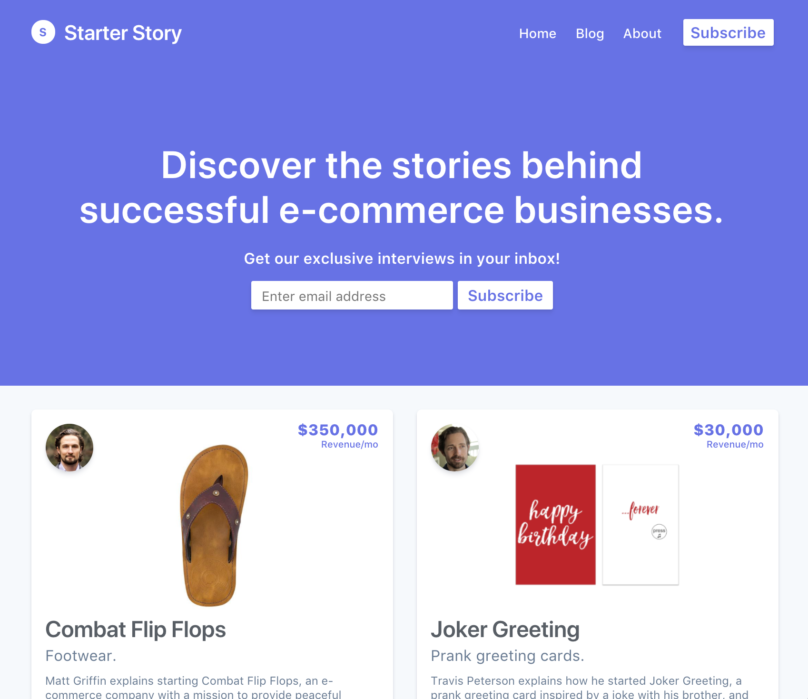Image resolution: width=808 pixels, height=699 pixels.
Task: Click the Prank greeting cards subtitle
Action: pyautogui.click(x=507, y=656)
